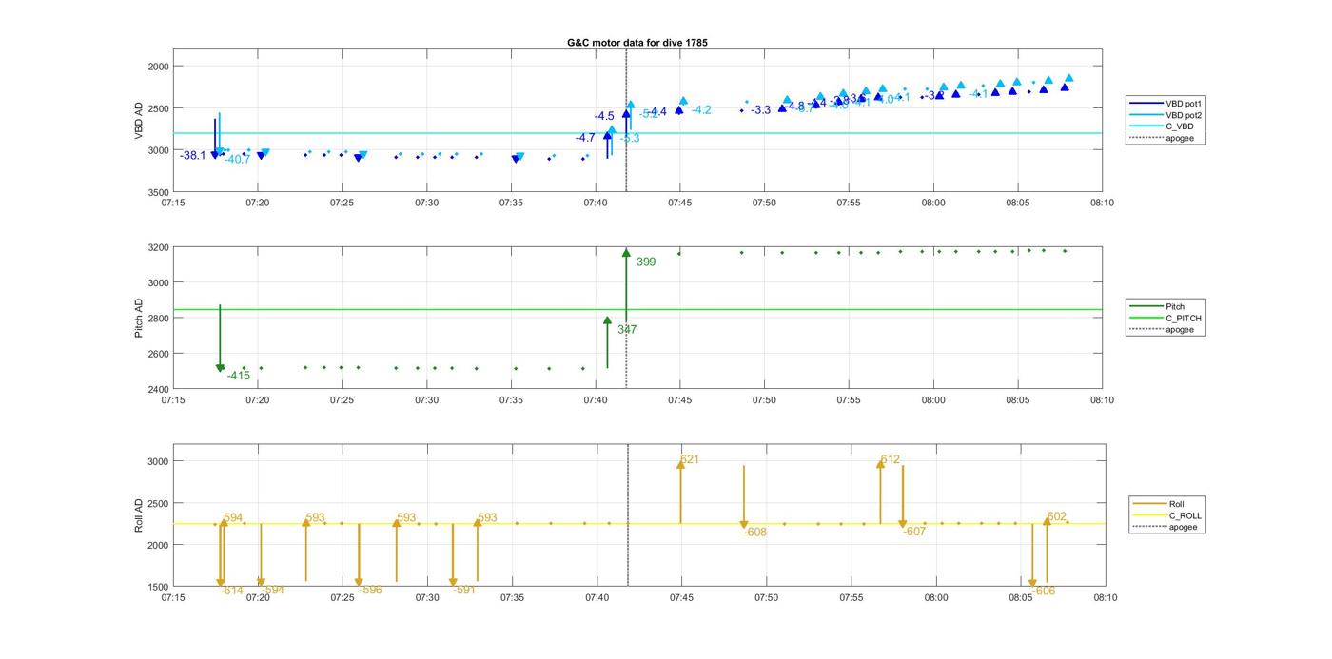The image size is (1332, 659).
Task: Click the "3200" tick on the Pitch axis
Action: point(158,247)
